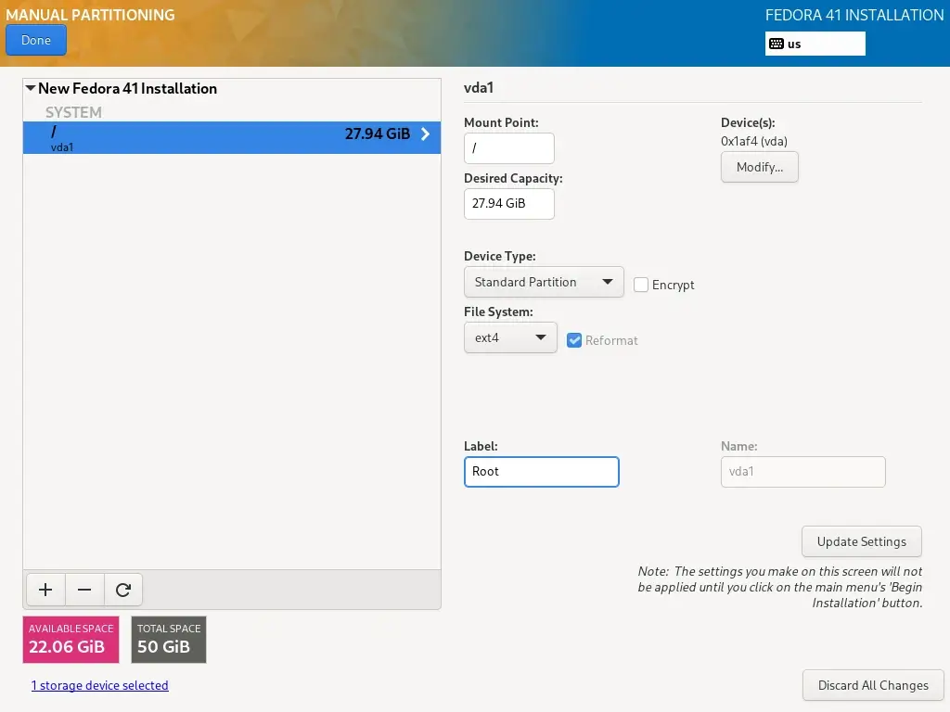Collapse the New Fedora 41 Installation tree
Image resolution: width=950 pixels, height=712 pixels.
pyautogui.click(x=31, y=89)
